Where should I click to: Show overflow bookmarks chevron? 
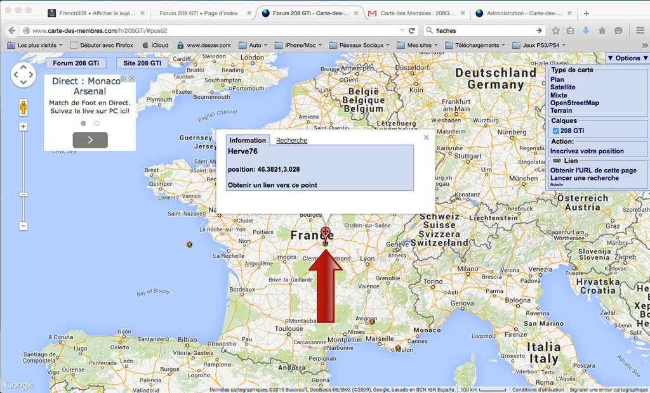[x=645, y=46]
